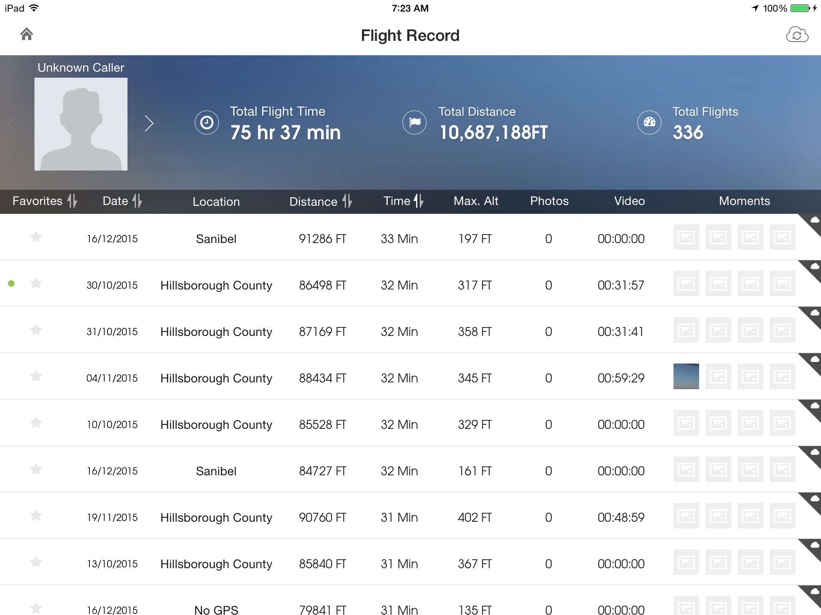Image resolution: width=821 pixels, height=615 pixels.
Task: Favorite the 31/10/2015 flight with star
Action: [36, 330]
